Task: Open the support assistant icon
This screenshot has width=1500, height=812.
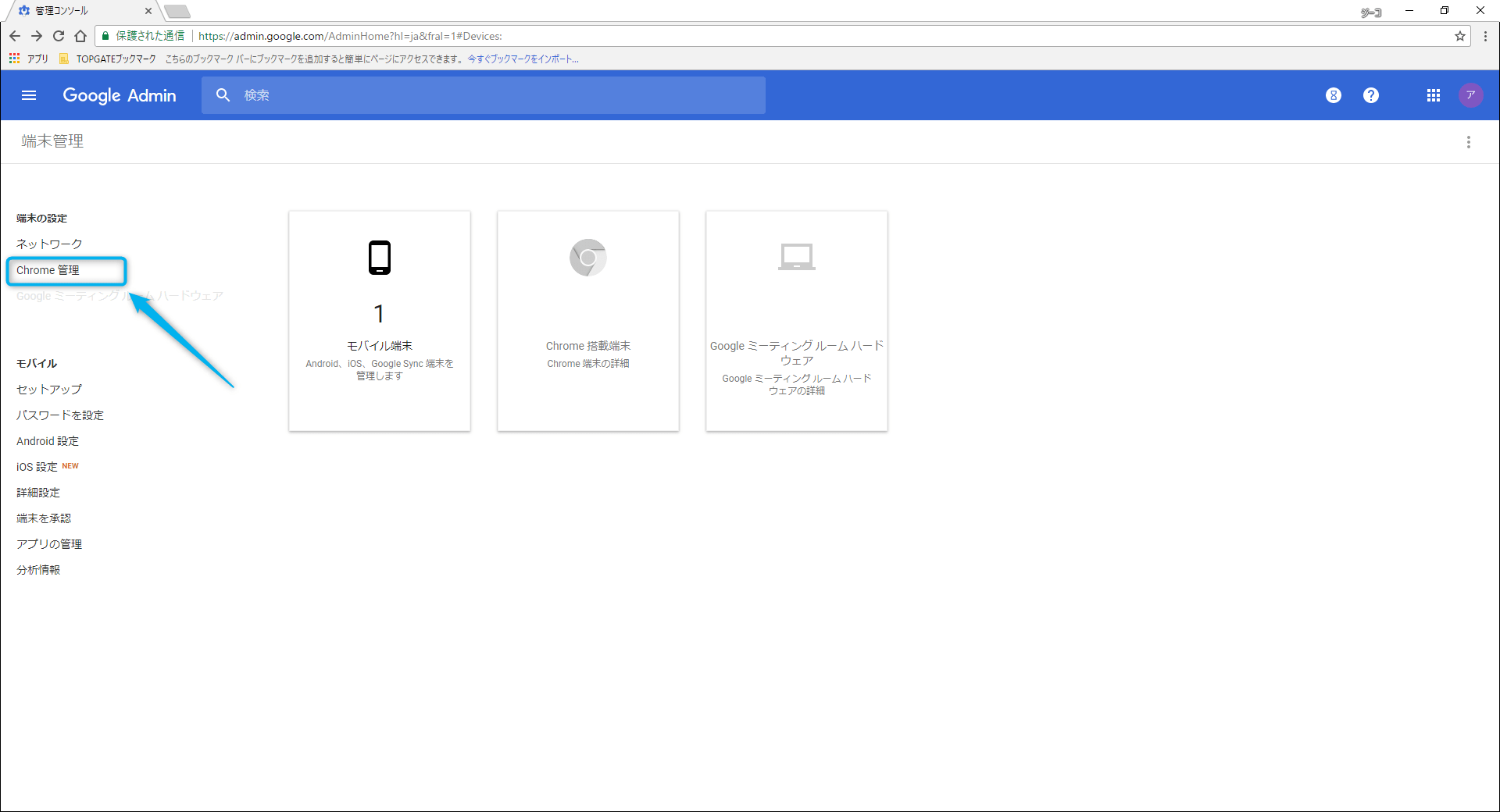Action: (x=1334, y=95)
